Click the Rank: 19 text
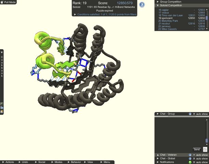 (79, 3)
